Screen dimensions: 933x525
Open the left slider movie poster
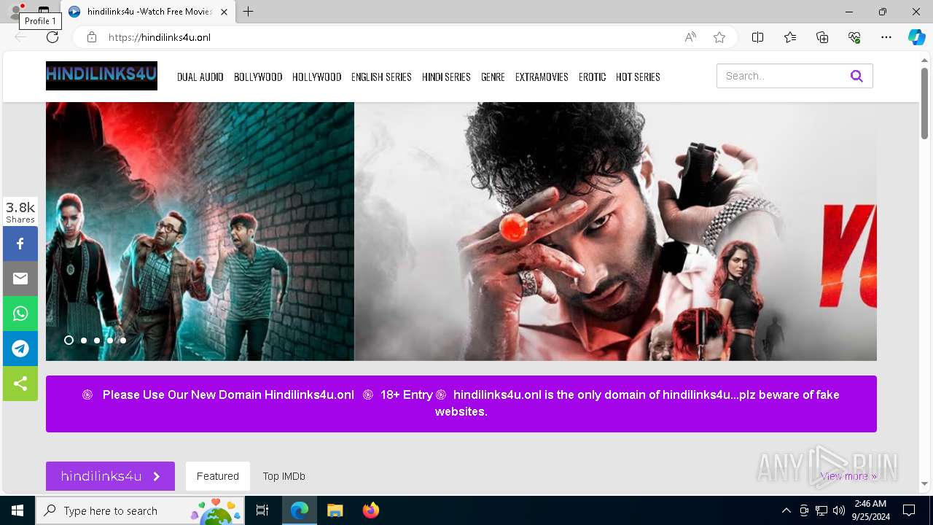(200, 231)
